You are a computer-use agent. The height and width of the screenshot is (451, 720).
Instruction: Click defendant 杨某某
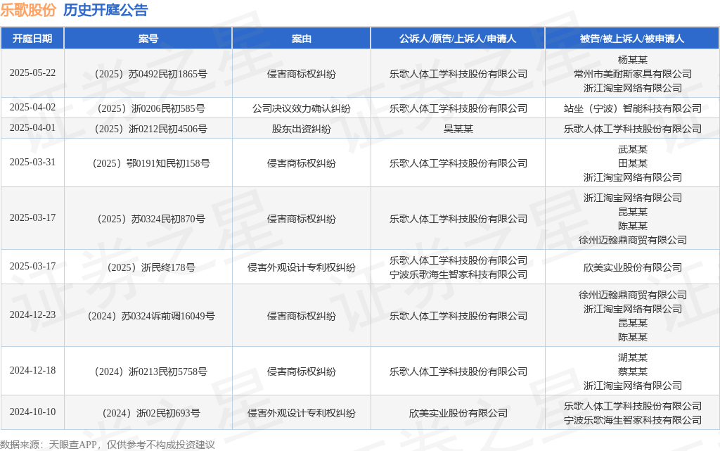tap(632, 60)
